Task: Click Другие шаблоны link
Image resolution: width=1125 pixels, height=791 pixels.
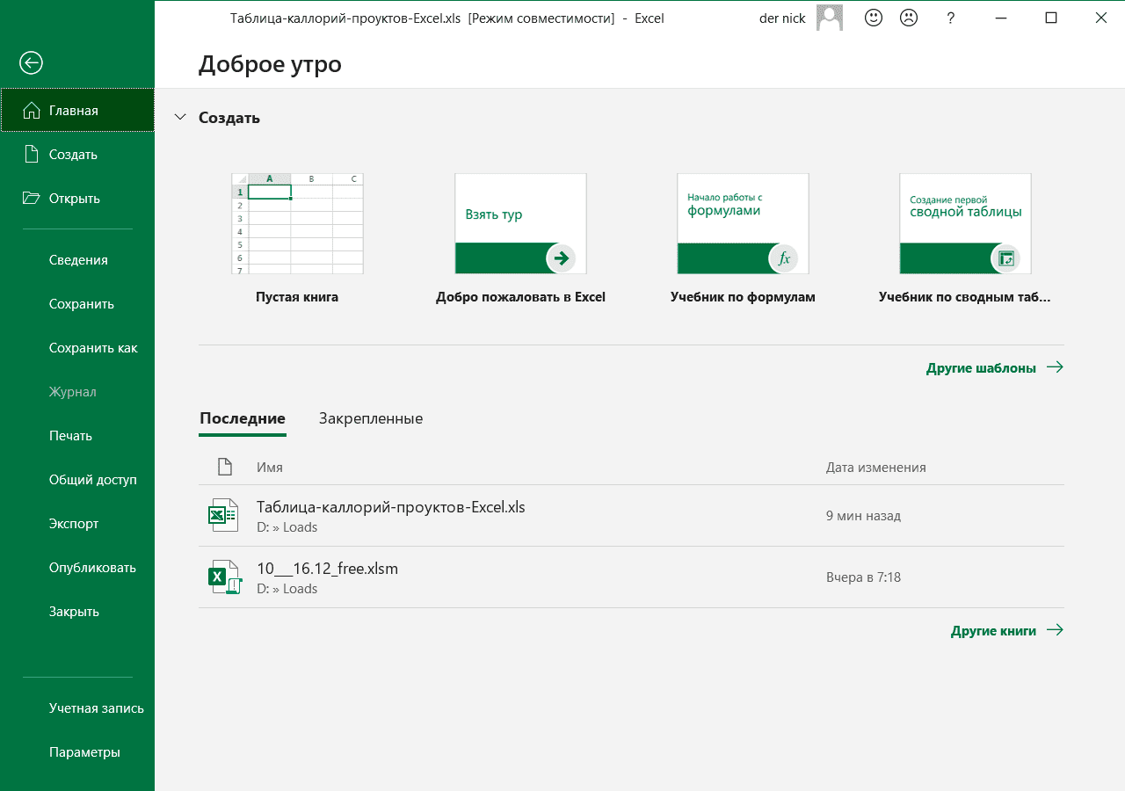Action: click(x=981, y=367)
